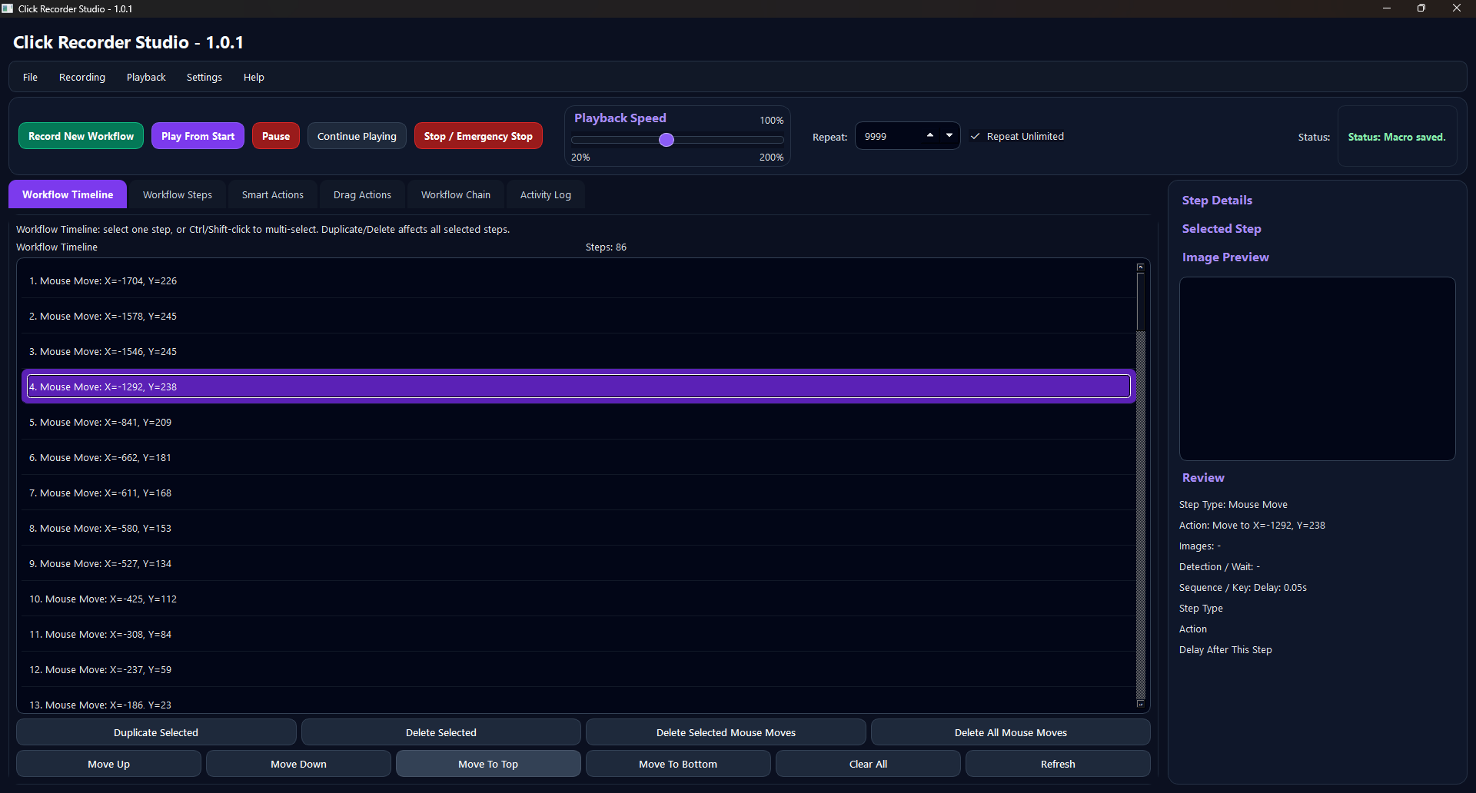Click Delete All Mouse Moves button
Image resolution: width=1476 pixels, height=793 pixels.
pyautogui.click(x=1011, y=732)
